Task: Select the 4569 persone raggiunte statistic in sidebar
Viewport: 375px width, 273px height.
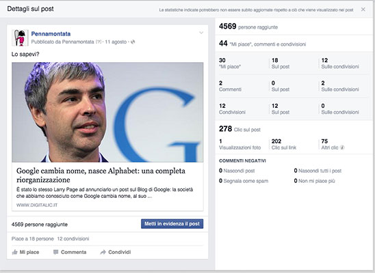Action: (248, 26)
